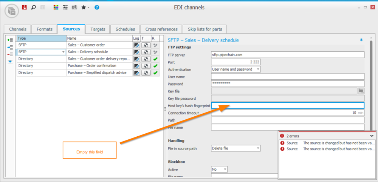Screen dimensions: 378x182
Task: Switch to the Formats tab
Action: [x=44, y=29]
